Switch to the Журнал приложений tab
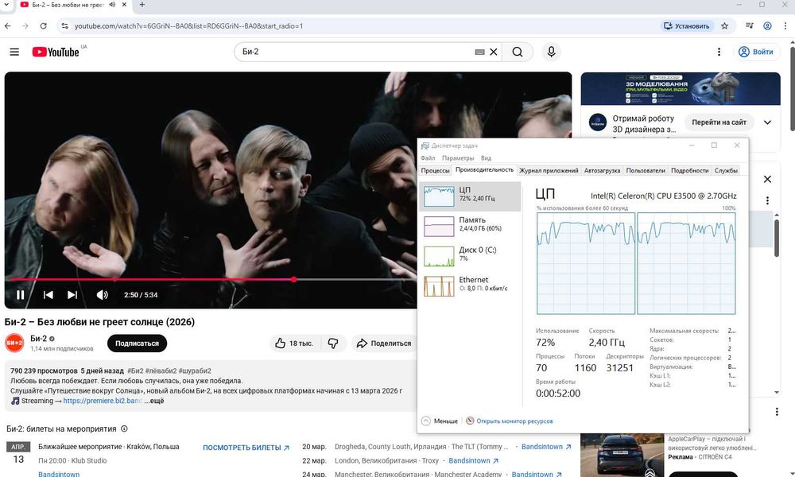 coord(549,170)
